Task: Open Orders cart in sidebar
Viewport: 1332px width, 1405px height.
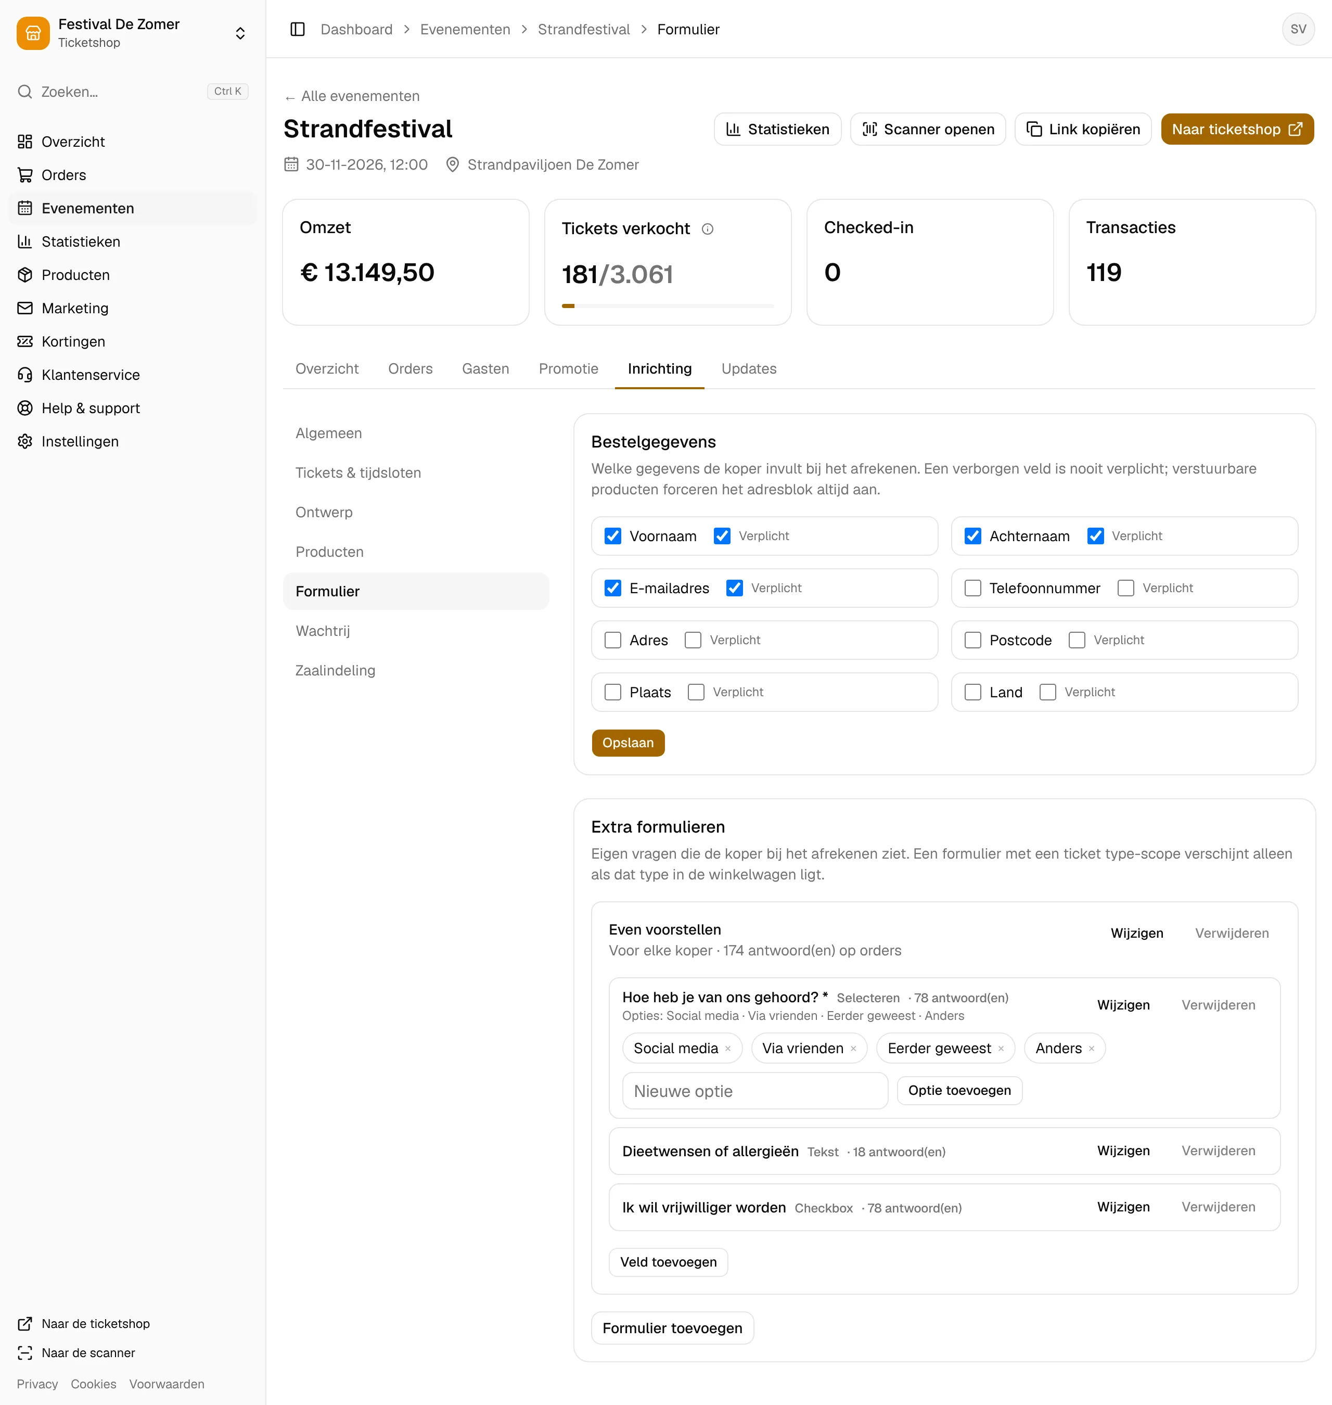Action: click(x=133, y=175)
